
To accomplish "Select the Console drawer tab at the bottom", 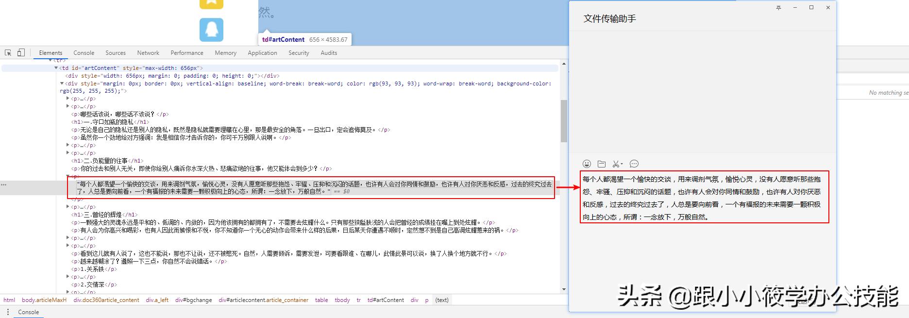I will [29, 312].
